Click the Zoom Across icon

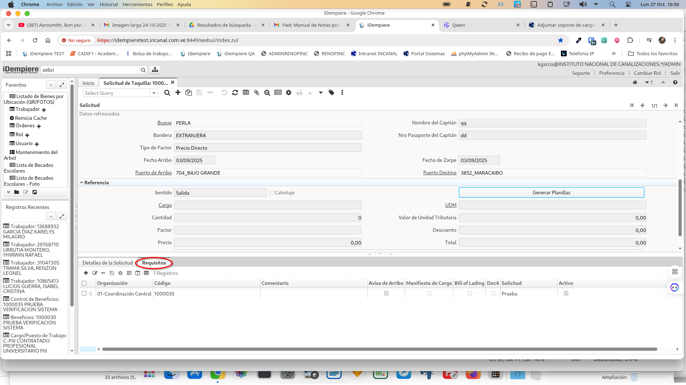(x=267, y=93)
